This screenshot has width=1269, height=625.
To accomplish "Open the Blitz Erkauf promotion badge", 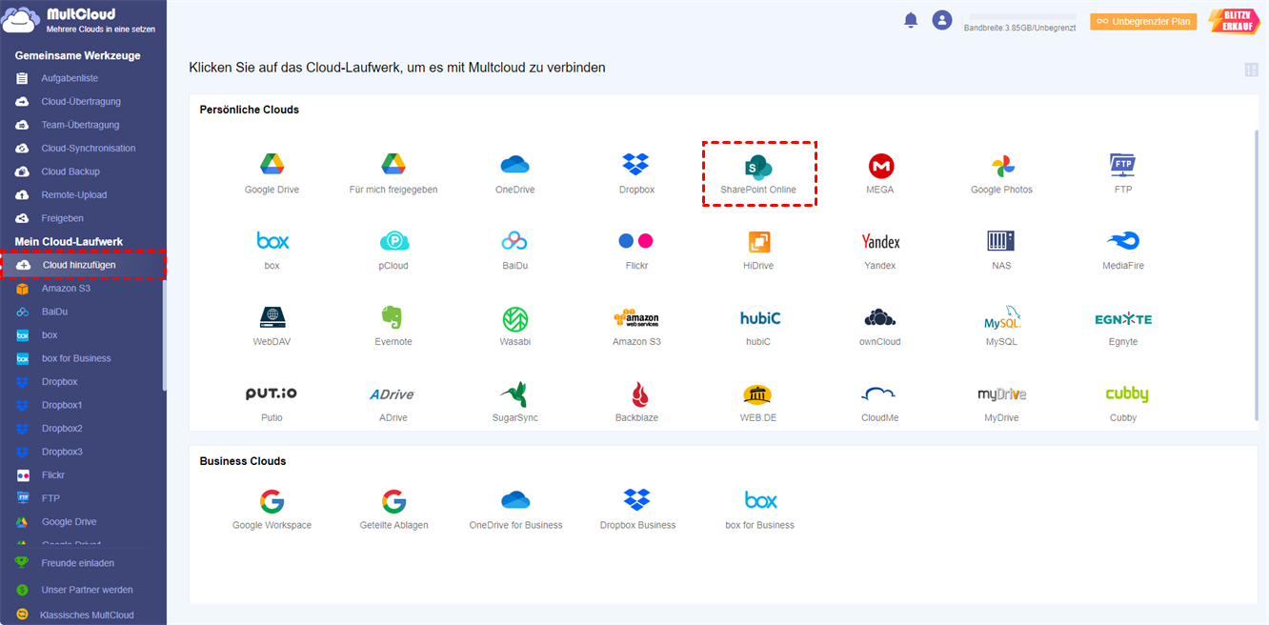I will click(x=1234, y=21).
